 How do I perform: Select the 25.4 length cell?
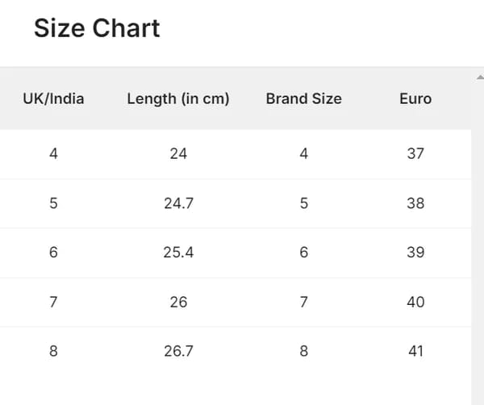(178, 253)
